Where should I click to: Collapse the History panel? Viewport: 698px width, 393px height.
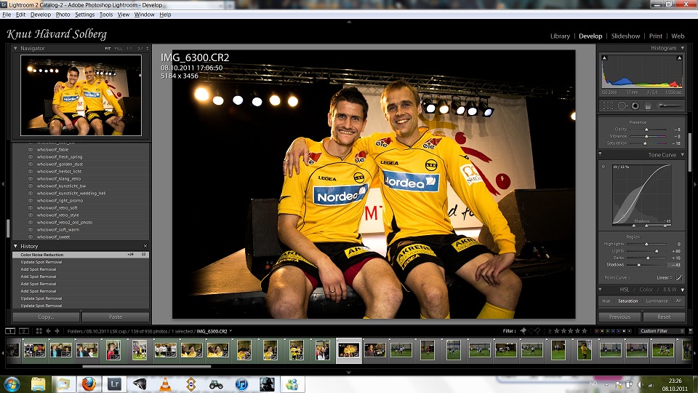tap(15, 246)
